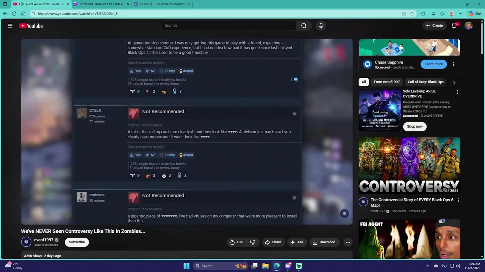
Task: Open more actions below the video
Action: tap(348, 242)
